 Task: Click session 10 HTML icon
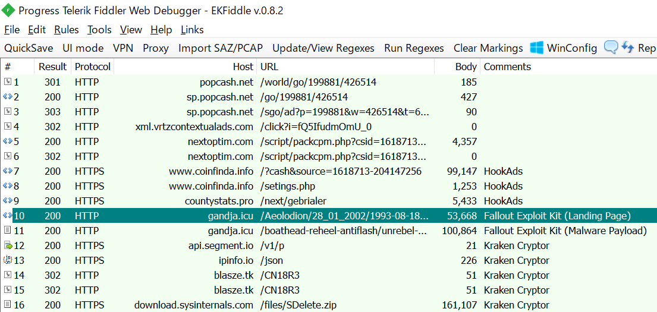(x=8, y=215)
